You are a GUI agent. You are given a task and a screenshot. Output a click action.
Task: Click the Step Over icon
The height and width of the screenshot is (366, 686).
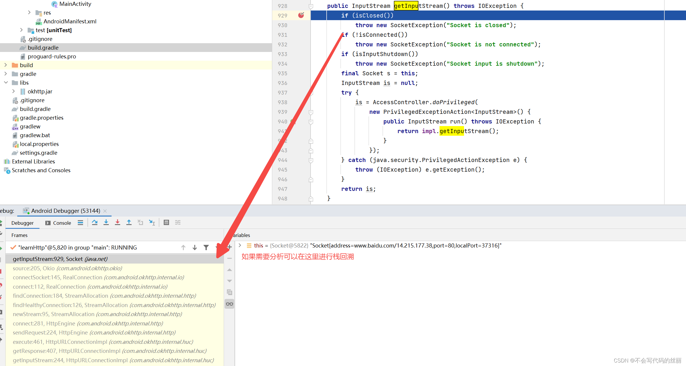pos(94,223)
